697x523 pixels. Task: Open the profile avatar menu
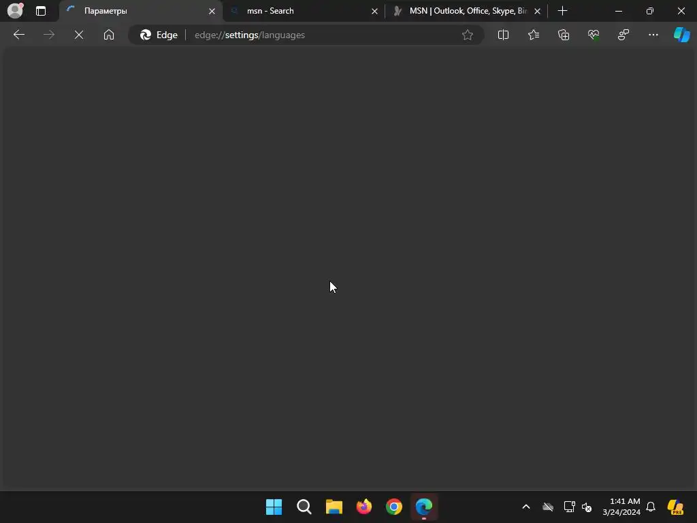point(15,11)
